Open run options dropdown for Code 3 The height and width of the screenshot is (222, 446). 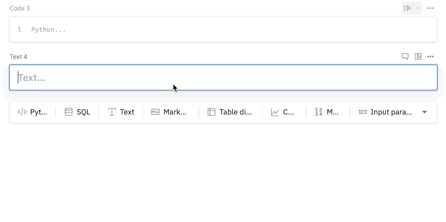418,8
